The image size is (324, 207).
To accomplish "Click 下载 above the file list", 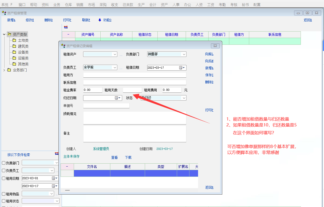I will 128,158.
